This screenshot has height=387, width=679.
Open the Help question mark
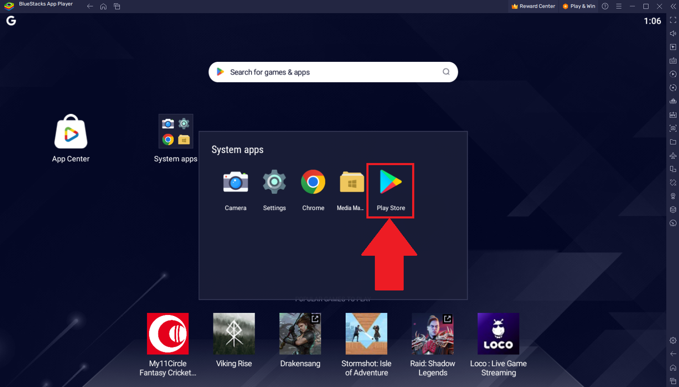[605, 6]
